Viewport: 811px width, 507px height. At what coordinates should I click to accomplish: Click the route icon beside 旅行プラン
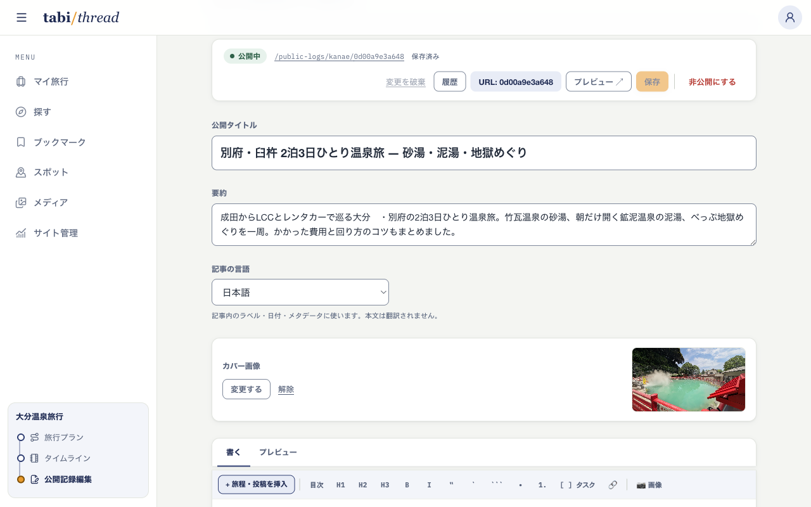[34, 437]
